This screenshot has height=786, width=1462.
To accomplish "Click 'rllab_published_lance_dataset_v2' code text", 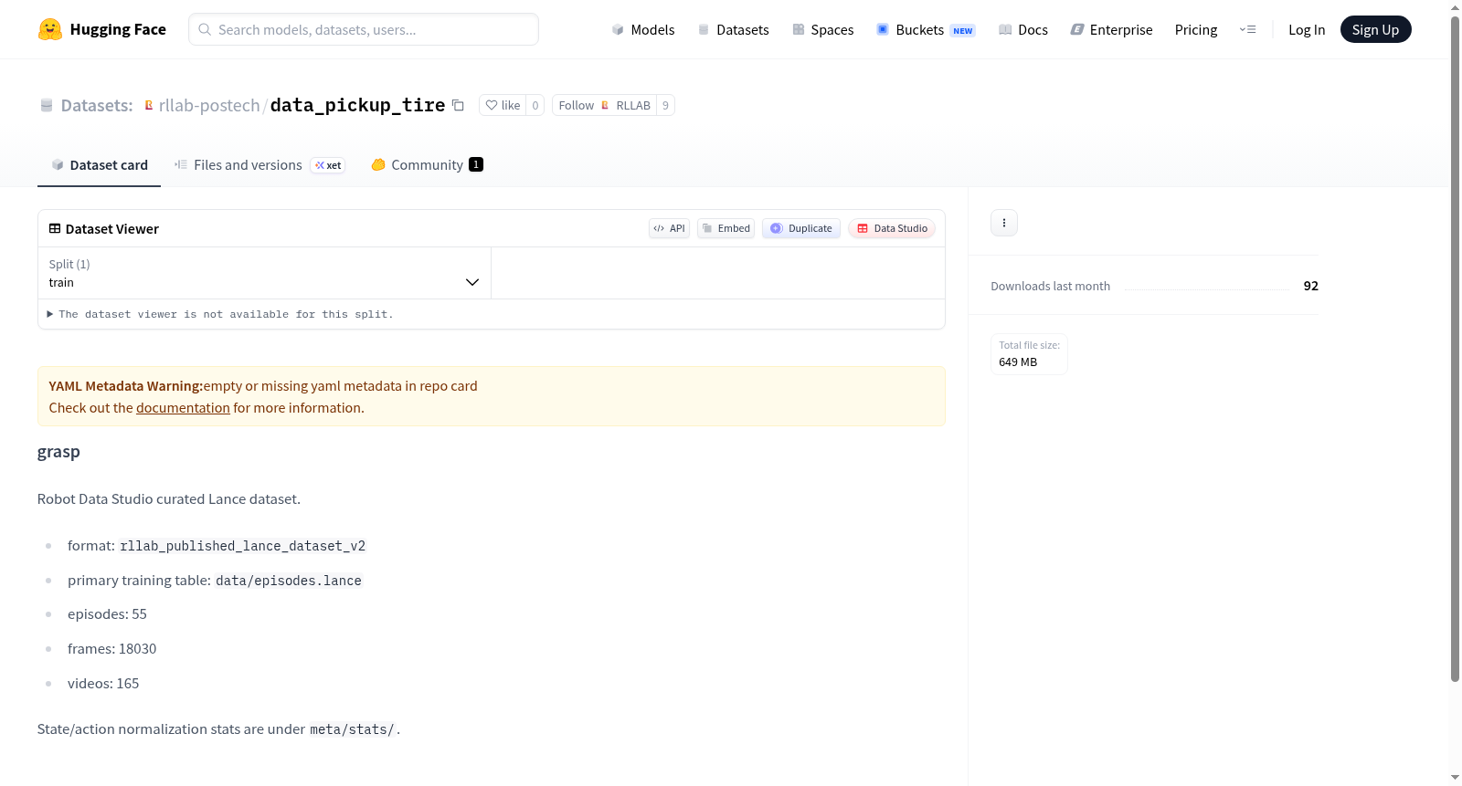I will point(243,546).
